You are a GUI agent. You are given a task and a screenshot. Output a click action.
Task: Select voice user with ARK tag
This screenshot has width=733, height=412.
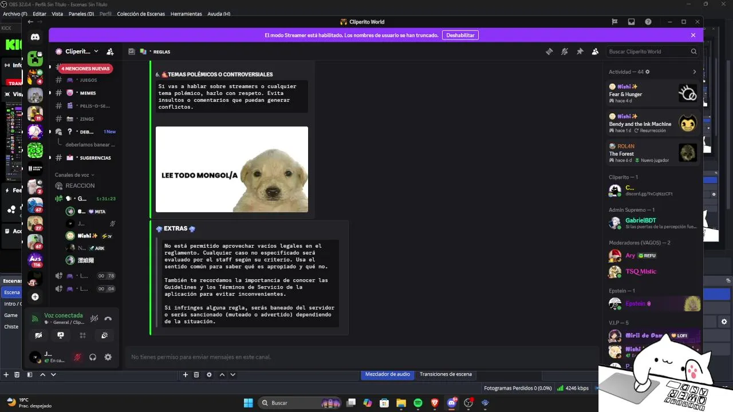coord(89,248)
